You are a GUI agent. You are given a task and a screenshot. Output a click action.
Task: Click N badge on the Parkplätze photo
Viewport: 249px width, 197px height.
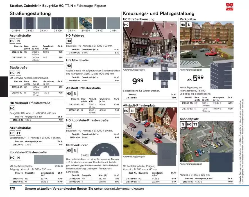(x=189, y=25)
